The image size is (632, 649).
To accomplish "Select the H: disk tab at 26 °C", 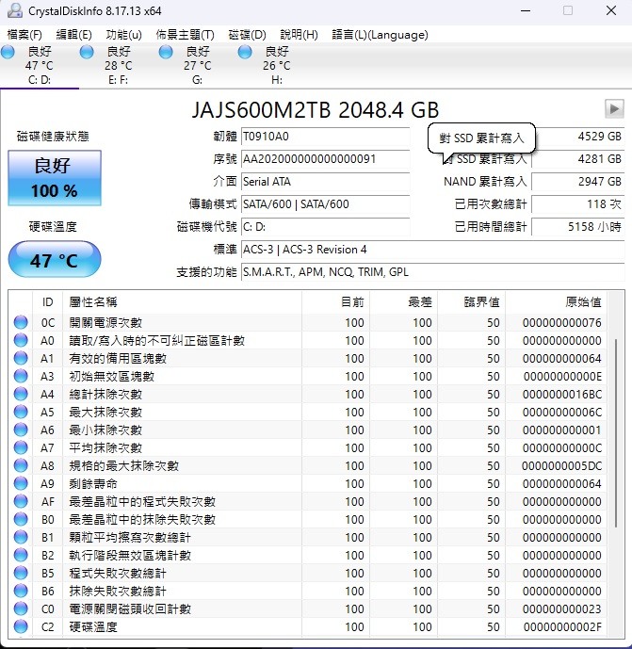I will tap(277, 65).
